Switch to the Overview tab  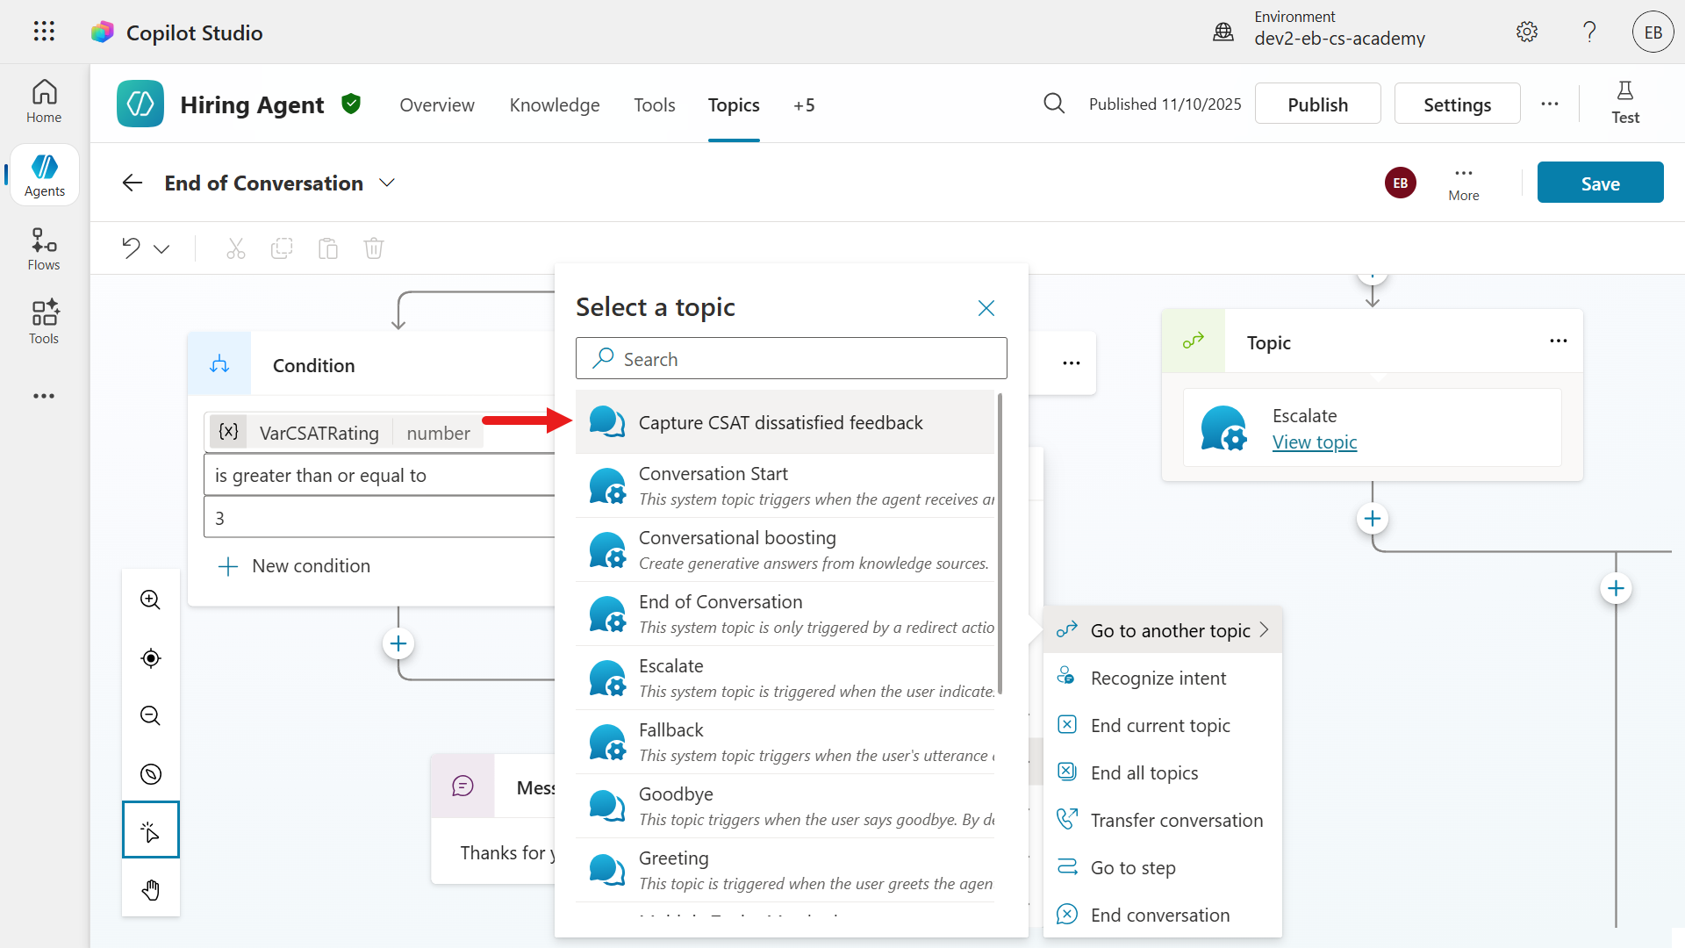437,105
